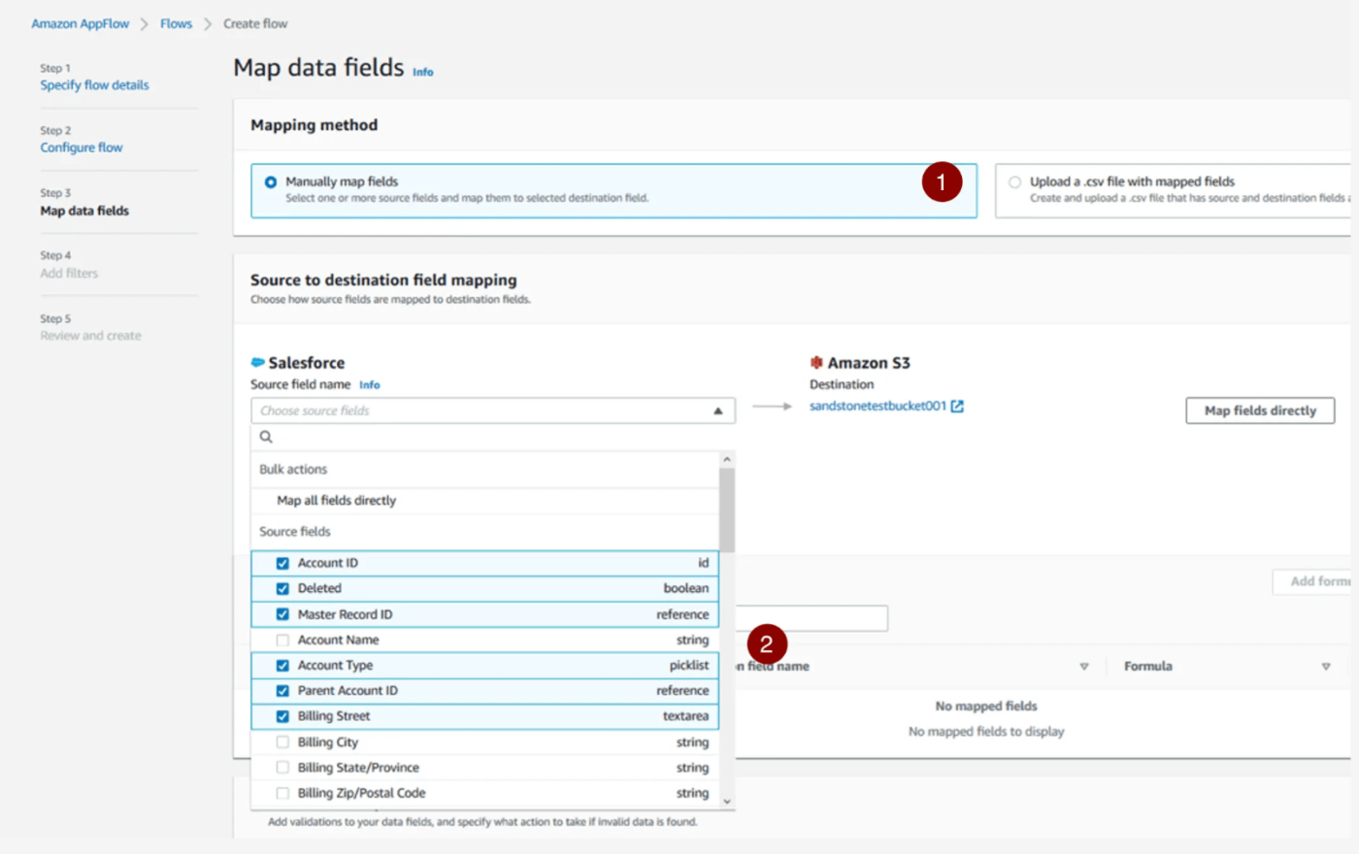Image resolution: width=1359 pixels, height=854 pixels.
Task: Sort by the Formula column arrow
Action: (x=1325, y=667)
